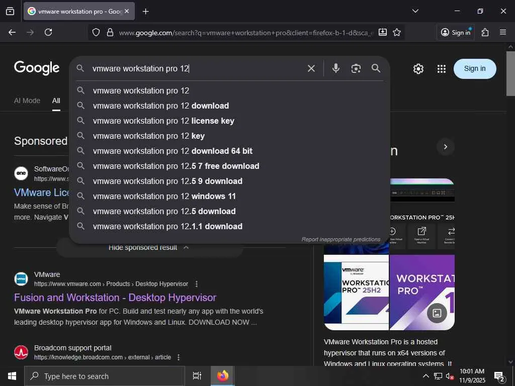Start voice search microphone icon
Image resolution: width=515 pixels, height=386 pixels.
[x=335, y=68]
